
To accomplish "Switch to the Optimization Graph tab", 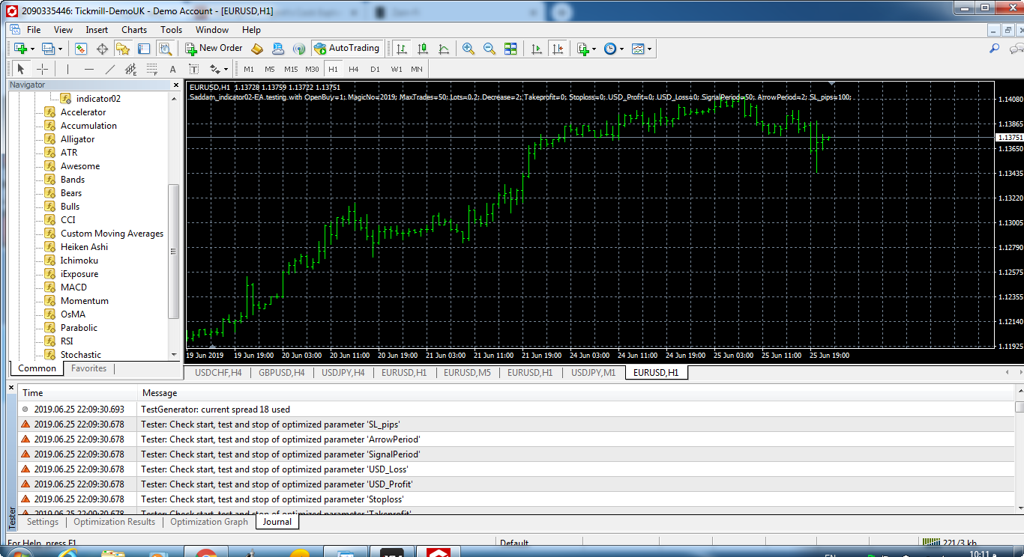I will [x=208, y=522].
